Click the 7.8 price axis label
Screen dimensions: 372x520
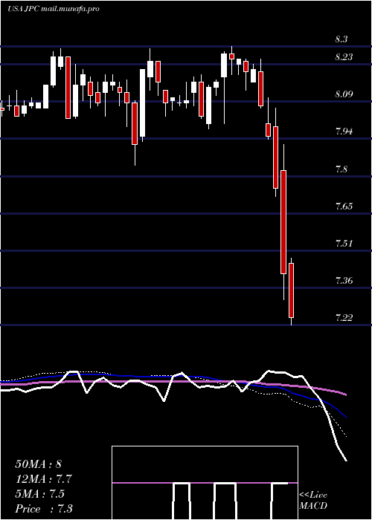pyautogui.click(x=341, y=169)
